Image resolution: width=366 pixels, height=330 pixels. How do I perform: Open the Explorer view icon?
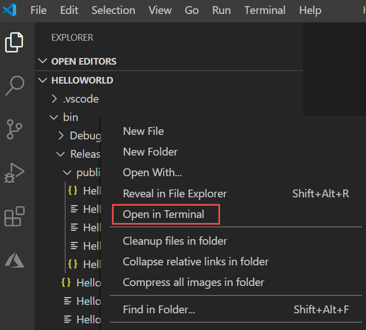[14, 42]
